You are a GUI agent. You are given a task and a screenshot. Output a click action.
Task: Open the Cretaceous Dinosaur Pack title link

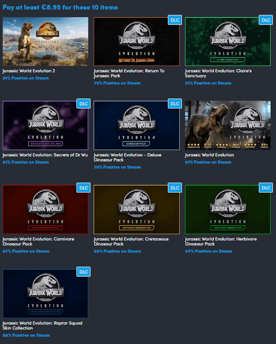[x=131, y=241]
